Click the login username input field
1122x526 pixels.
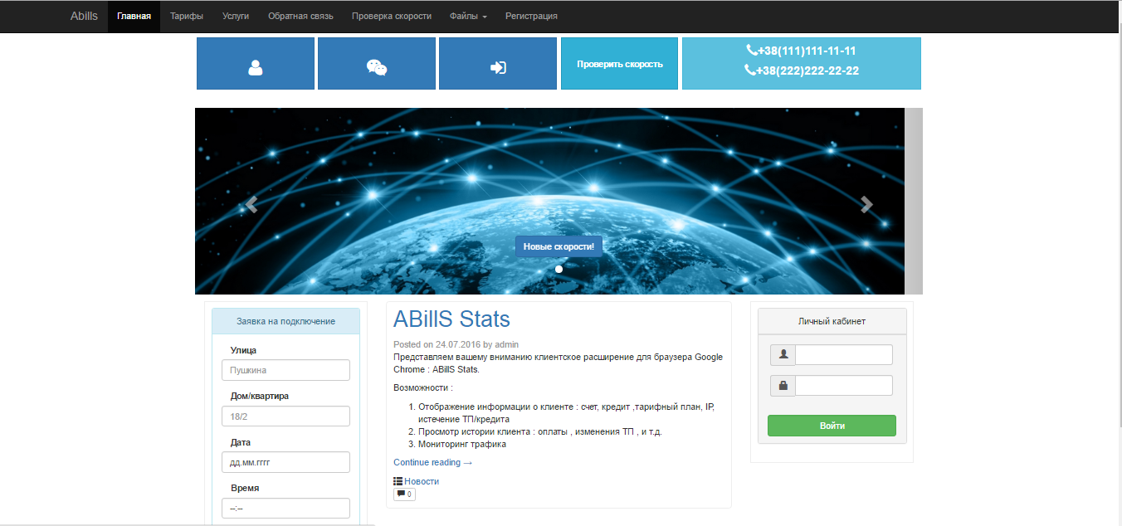pyautogui.click(x=843, y=355)
